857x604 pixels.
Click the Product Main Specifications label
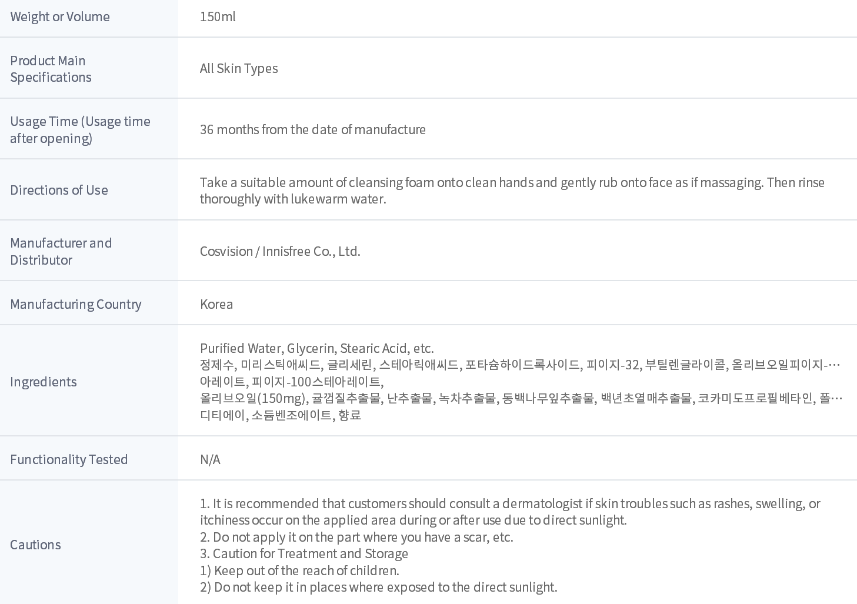tap(51, 69)
